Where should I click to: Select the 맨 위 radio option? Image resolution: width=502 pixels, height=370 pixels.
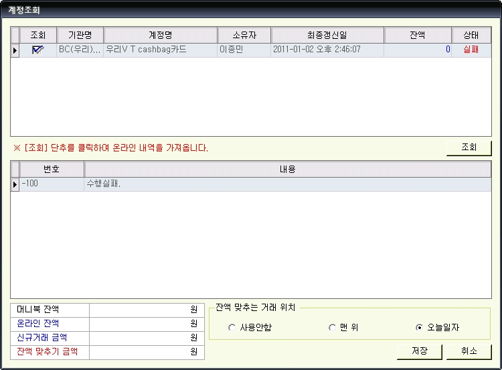click(332, 328)
